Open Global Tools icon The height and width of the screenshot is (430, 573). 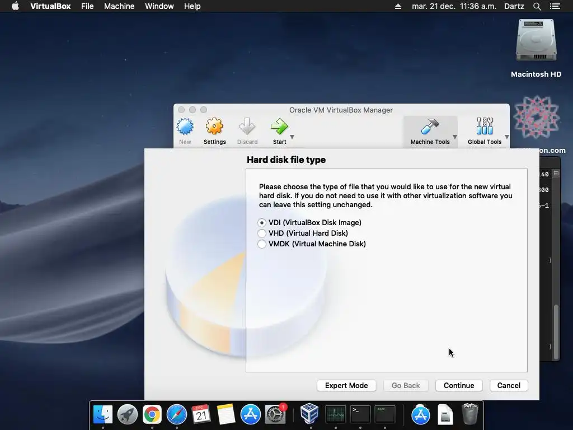click(x=485, y=127)
